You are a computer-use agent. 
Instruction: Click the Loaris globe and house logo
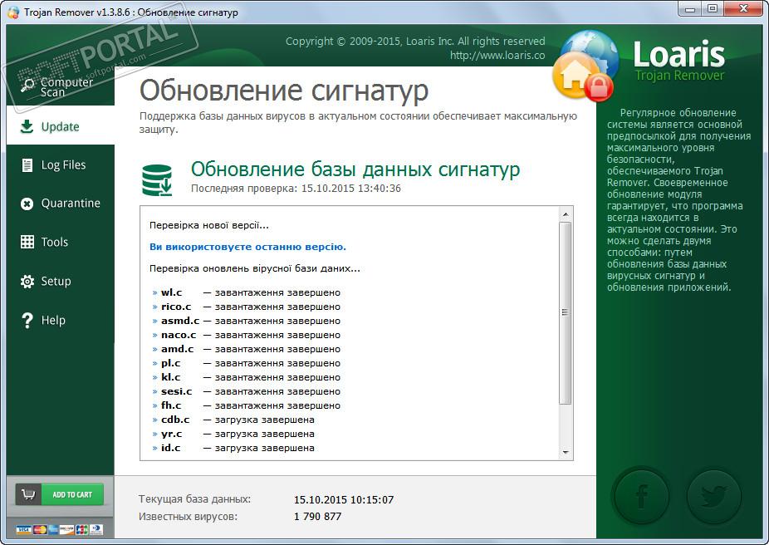tap(585, 66)
